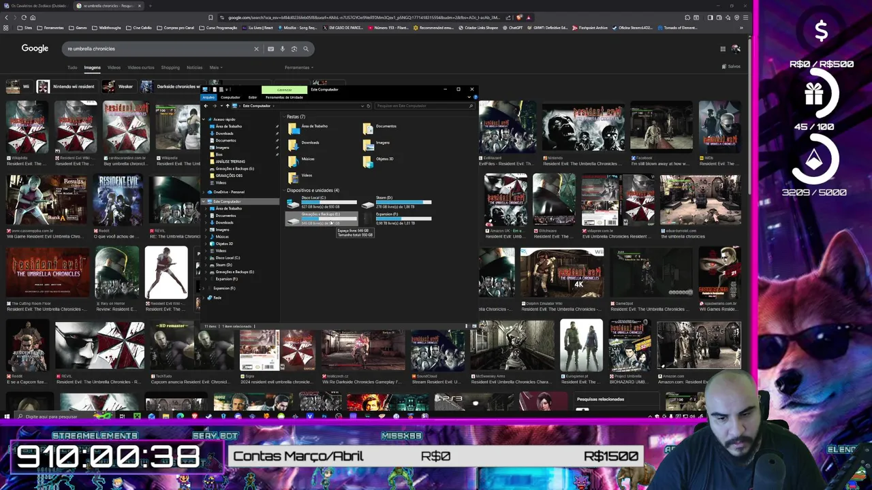
Task: Select ANÁLISE TREPANG in quick access
Action: (230, 162)
